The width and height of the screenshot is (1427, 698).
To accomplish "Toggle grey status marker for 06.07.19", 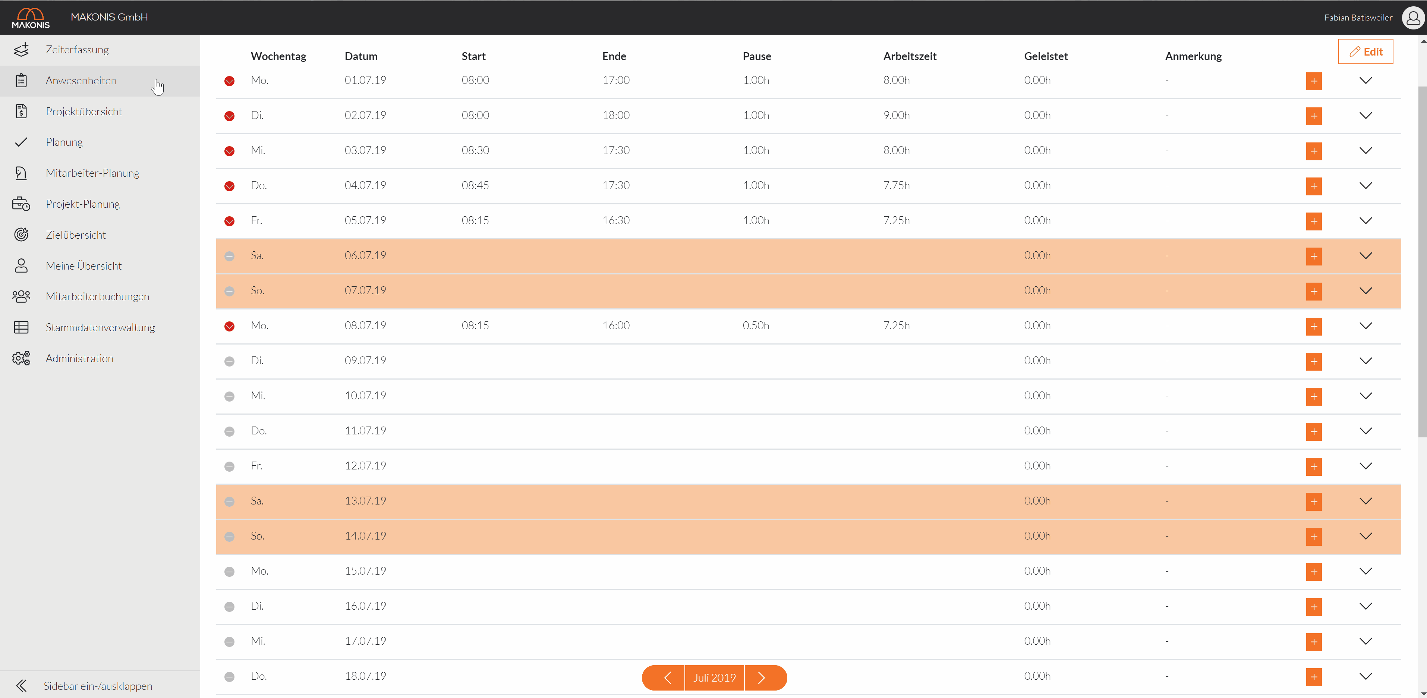I will pos(229,256).
